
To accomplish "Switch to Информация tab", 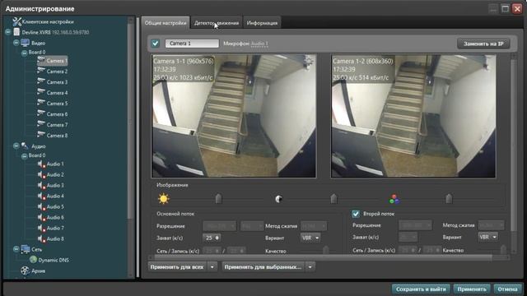I will click(x=262, y=23).
